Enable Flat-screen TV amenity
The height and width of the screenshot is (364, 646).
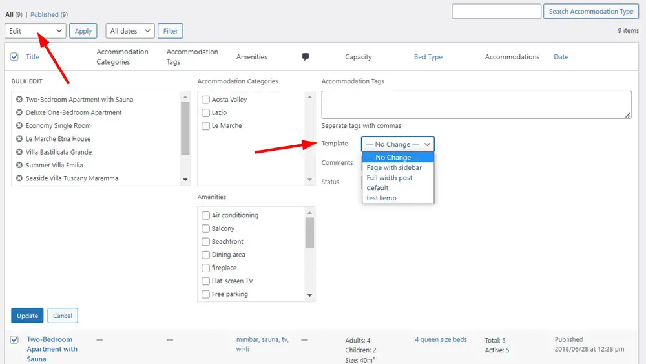click(x=205, y=281)
